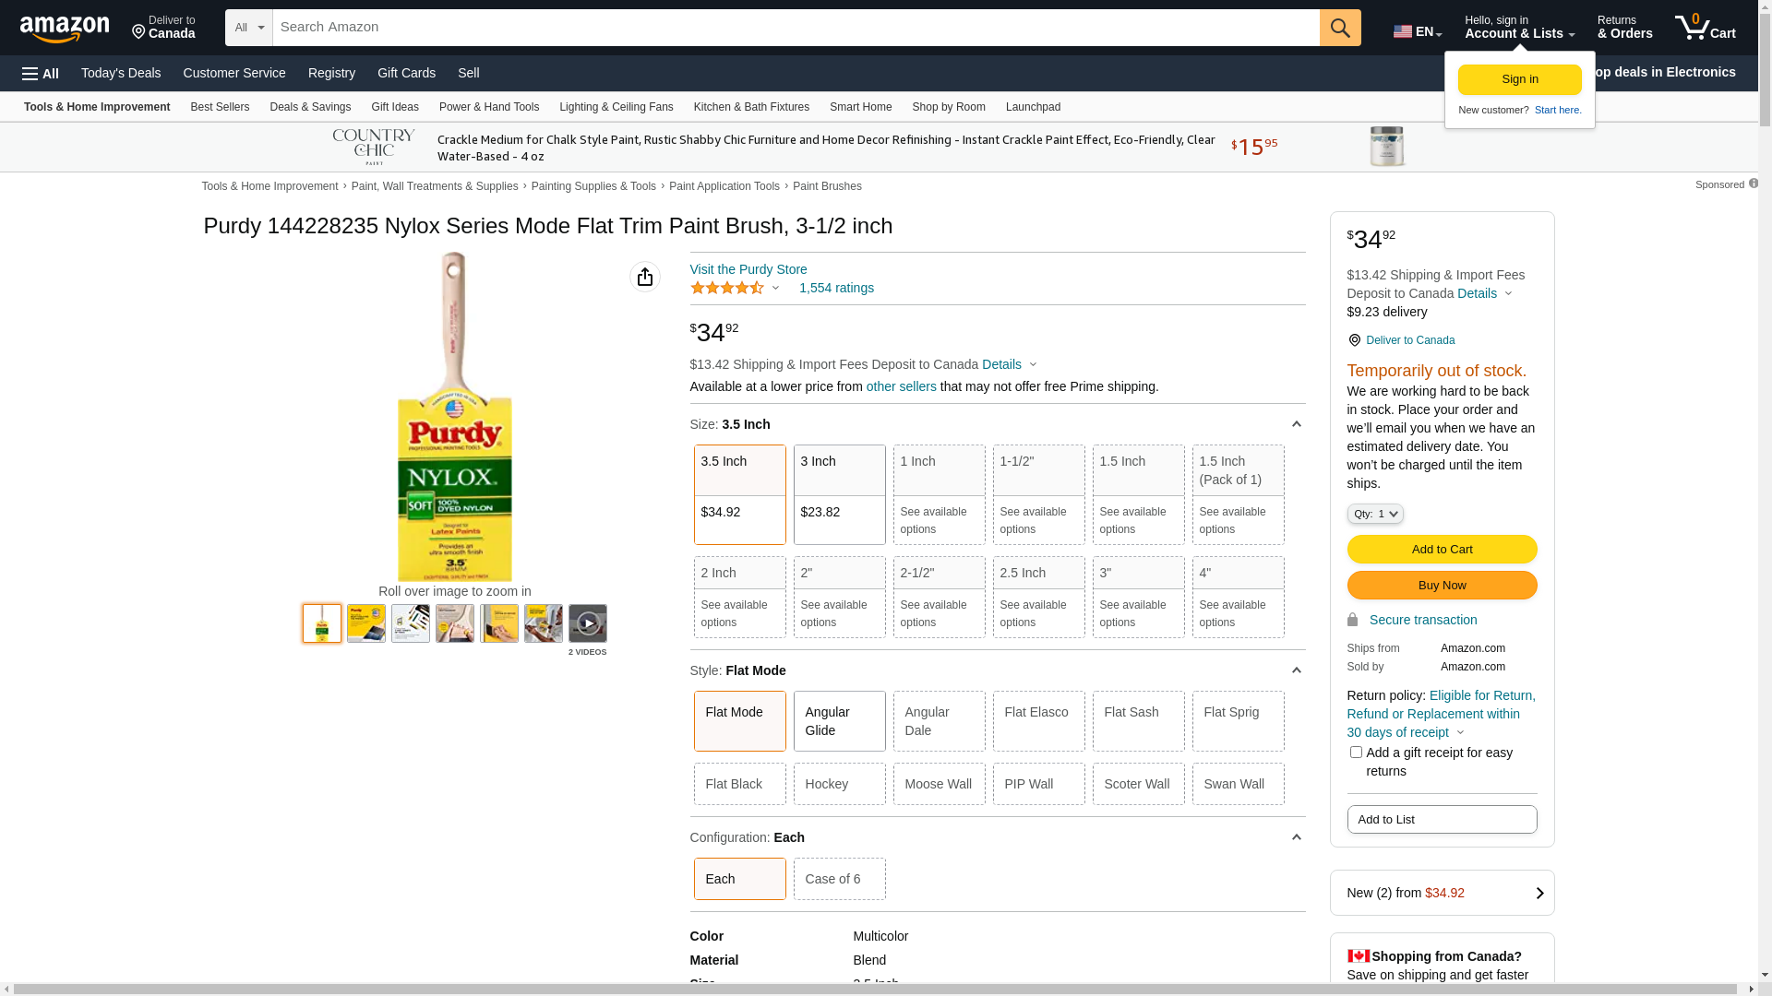Click the Add to Cart button
Image resolution: width=1772 pixels, height=996 pixels.
pos(1442,550)
